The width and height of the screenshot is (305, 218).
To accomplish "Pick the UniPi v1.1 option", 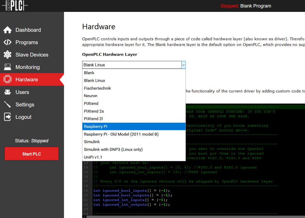I will tap(134, 157).
